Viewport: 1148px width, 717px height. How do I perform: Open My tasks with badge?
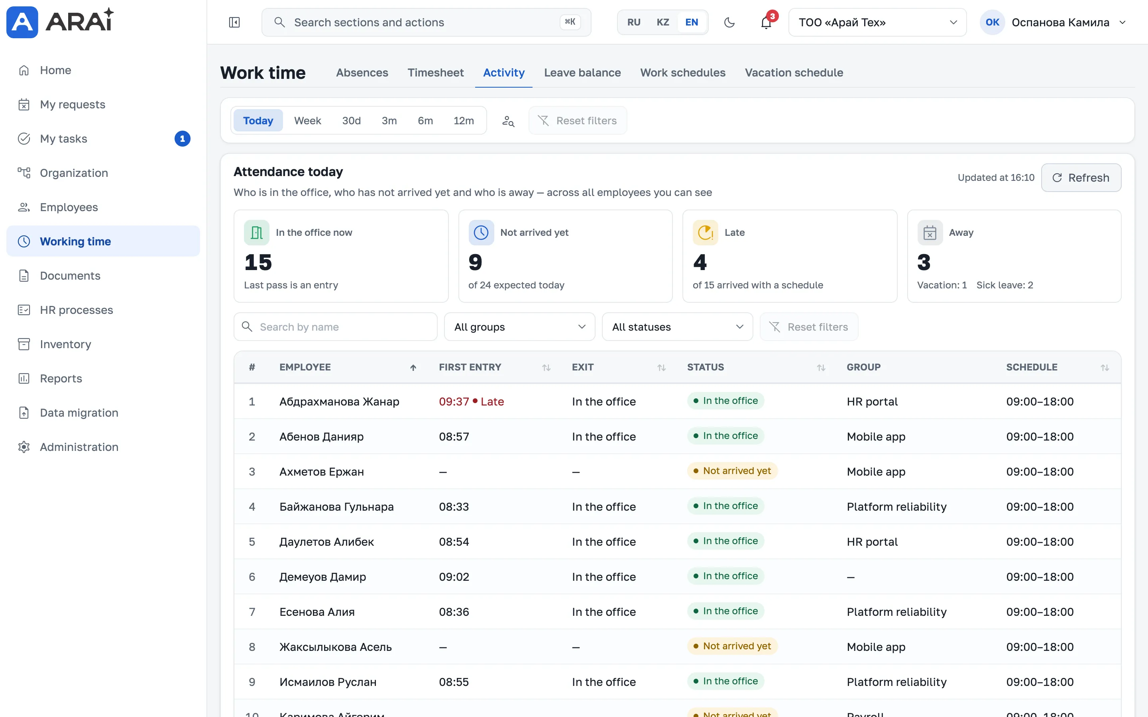103,139
